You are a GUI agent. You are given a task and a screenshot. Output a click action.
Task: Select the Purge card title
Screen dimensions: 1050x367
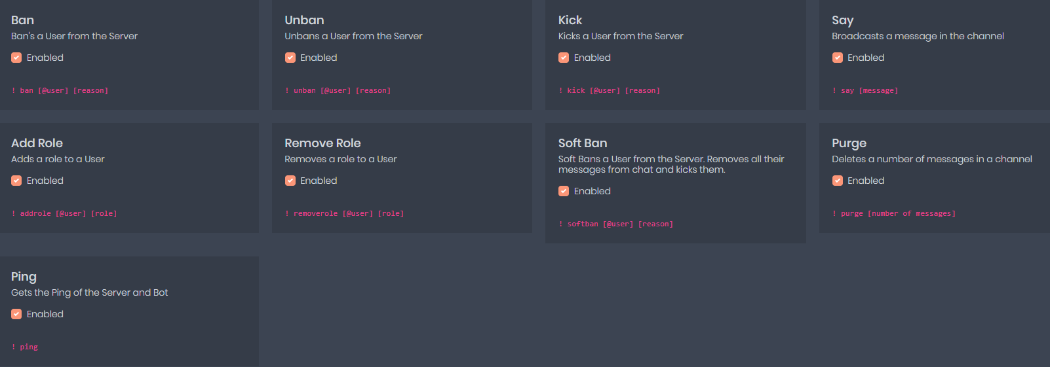click(x=849, y=143)
